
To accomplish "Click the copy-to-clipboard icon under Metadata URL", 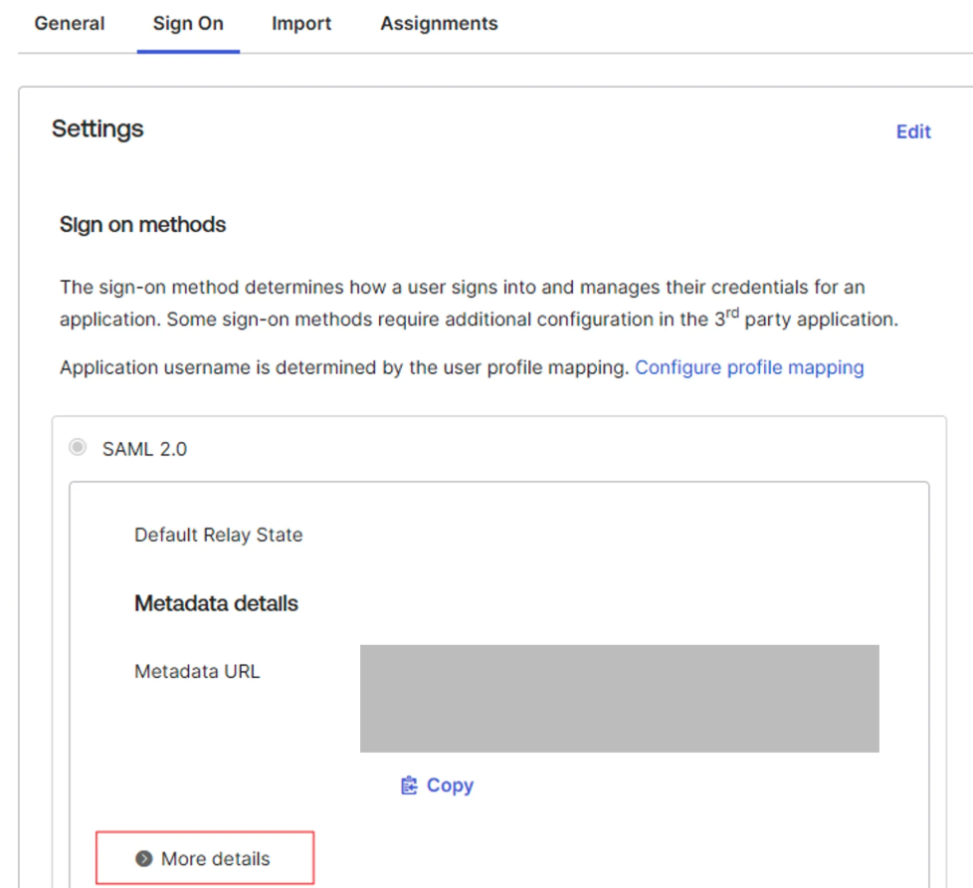I will point(407,785).
